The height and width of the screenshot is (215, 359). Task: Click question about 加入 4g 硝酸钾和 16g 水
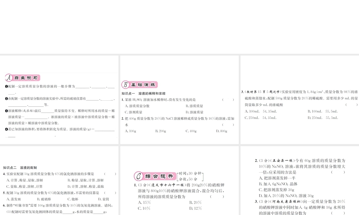(x=300, y=207)
